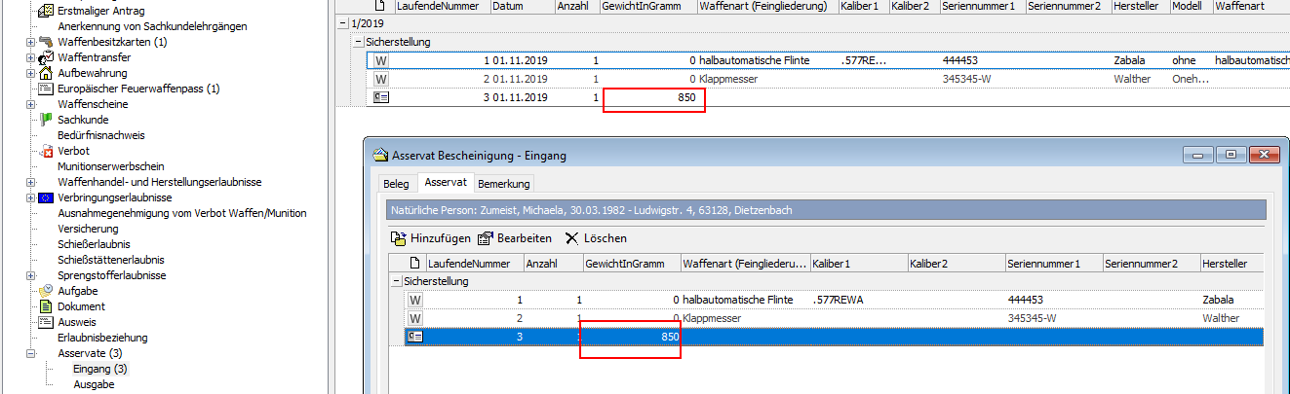Click the Waffenbesitzkarten gun icon
Image resolution: width=1290 pixels, height=394 pixels.
point(46,42)
